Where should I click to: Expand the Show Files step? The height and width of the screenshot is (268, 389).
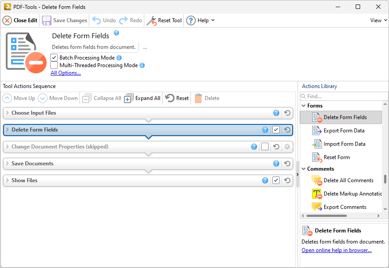[x=7, y=180]
